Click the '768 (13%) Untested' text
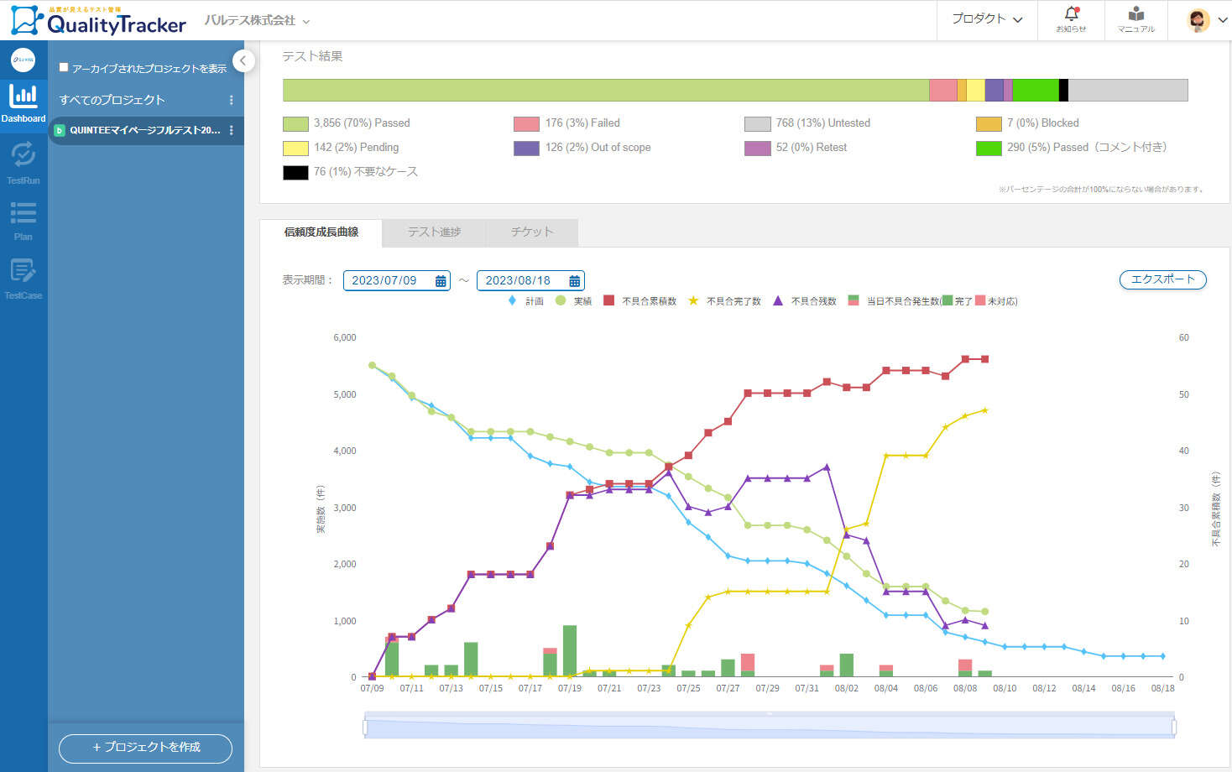Image resolution: width=1232 pixels, height=772 pixels. pyautogui.click(x=823, y=123)
